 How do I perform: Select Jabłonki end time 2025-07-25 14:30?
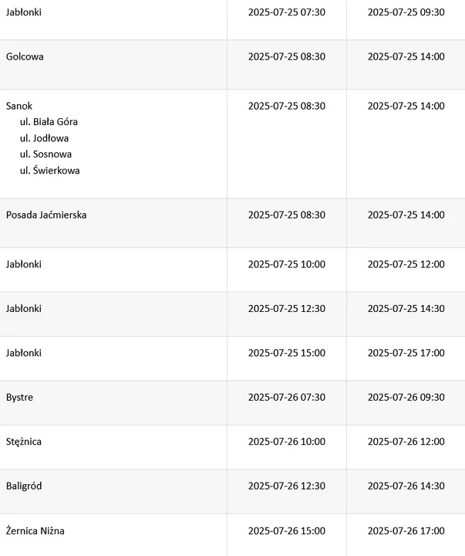coord(406,308)
